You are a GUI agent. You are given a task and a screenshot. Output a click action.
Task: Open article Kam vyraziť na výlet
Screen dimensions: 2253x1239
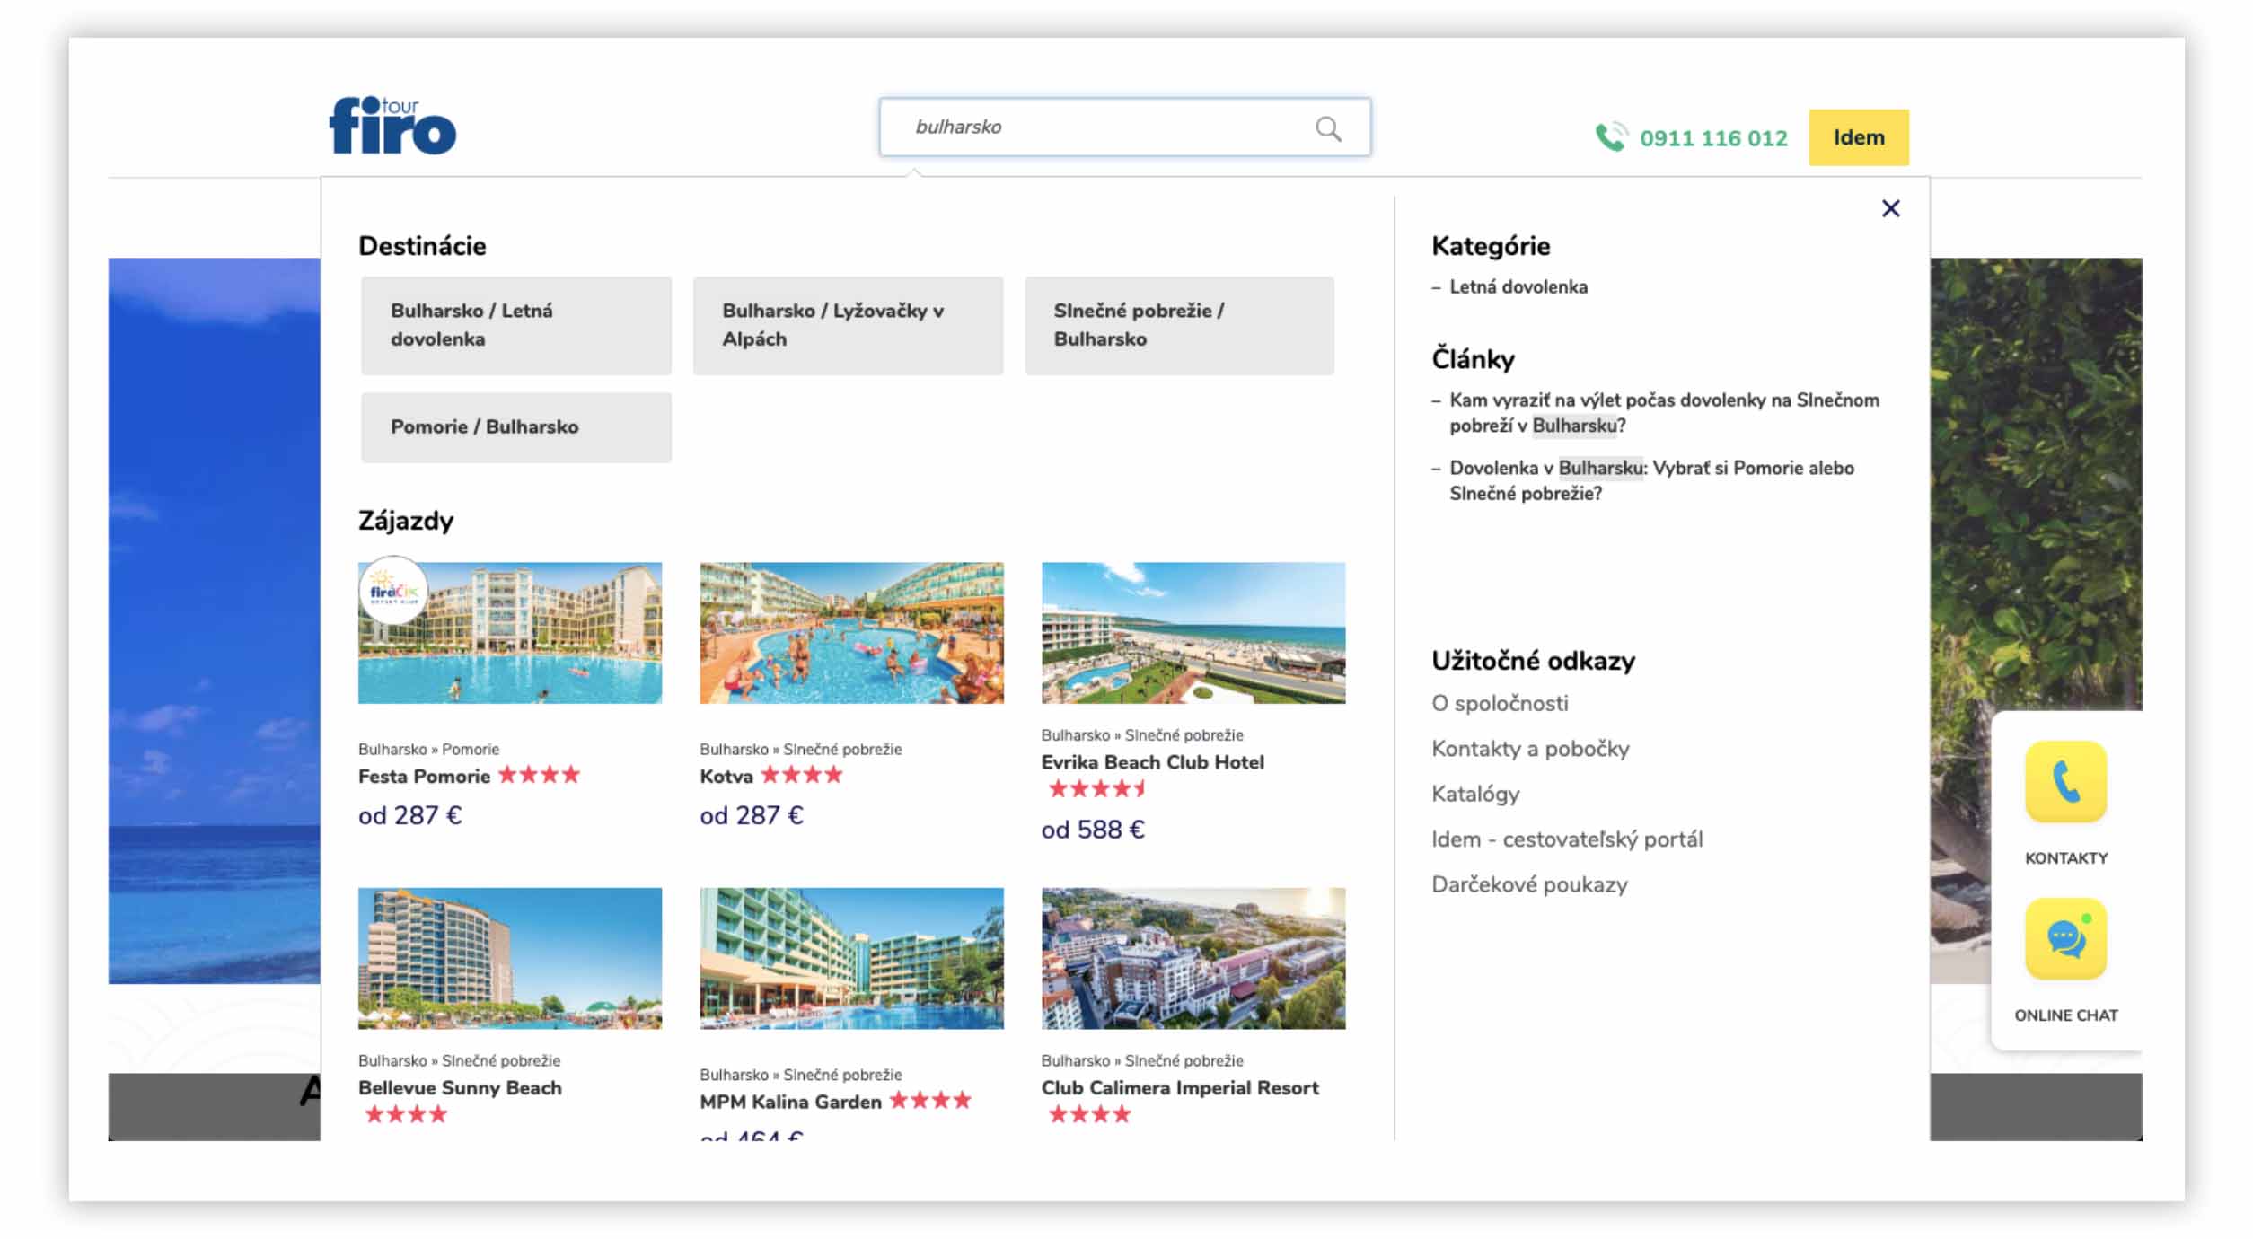[x=1663, y=413]
